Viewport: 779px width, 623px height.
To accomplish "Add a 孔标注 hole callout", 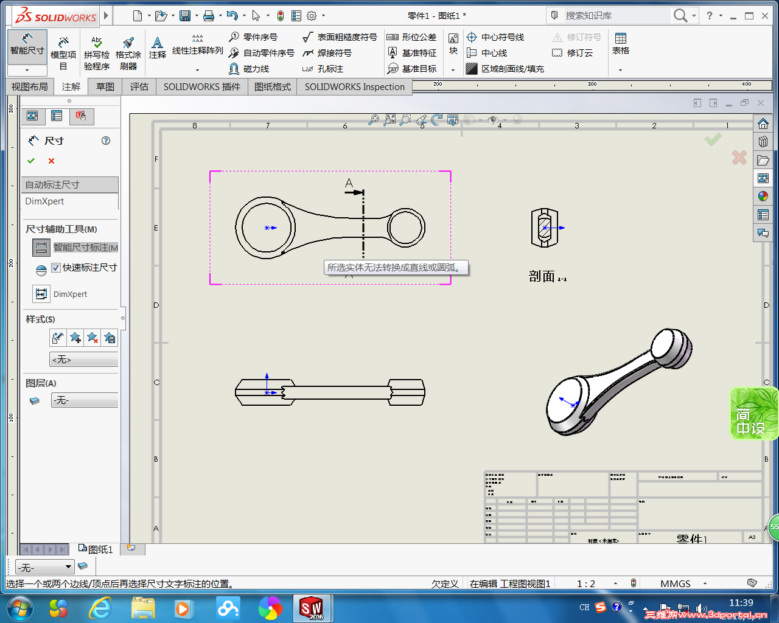I will (323, 69).
